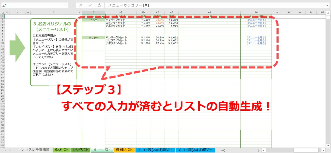Click the vertical scrollbar down arrow
The height and width of the screenshot is (153, 331).
pyautogui.click(x=328, y=145)
